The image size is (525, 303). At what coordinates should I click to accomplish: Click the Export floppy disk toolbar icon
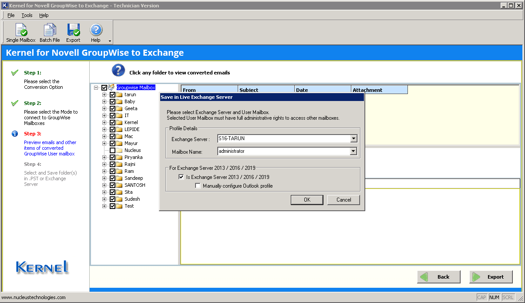(x=73, y=30)
